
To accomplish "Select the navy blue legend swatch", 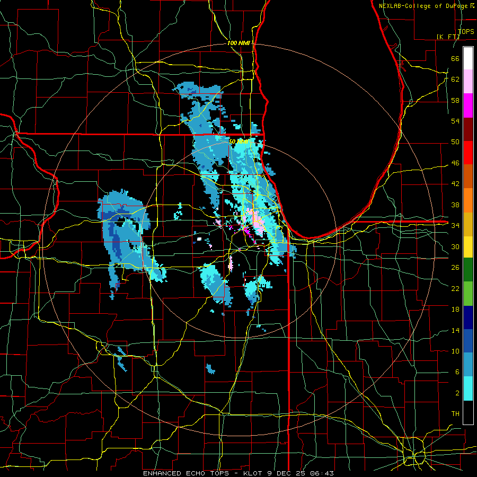I will point(468,317).
